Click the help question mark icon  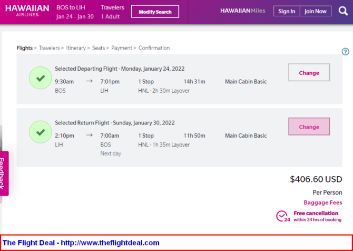click(x=345, y=52)
